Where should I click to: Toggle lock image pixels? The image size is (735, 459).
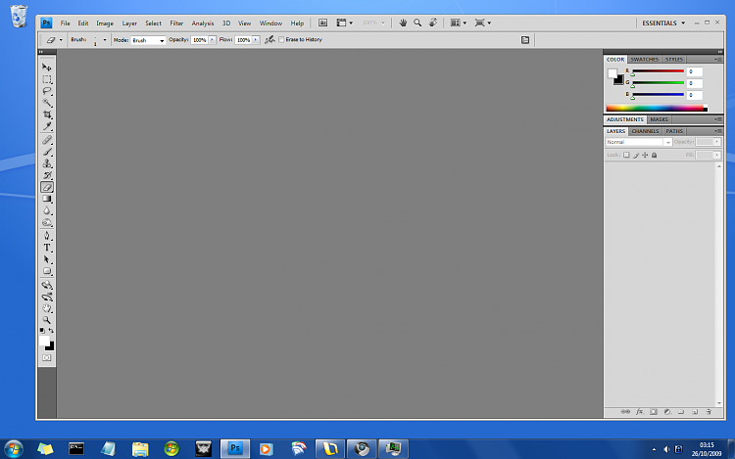pyautogui.click(x=636, y=155)
